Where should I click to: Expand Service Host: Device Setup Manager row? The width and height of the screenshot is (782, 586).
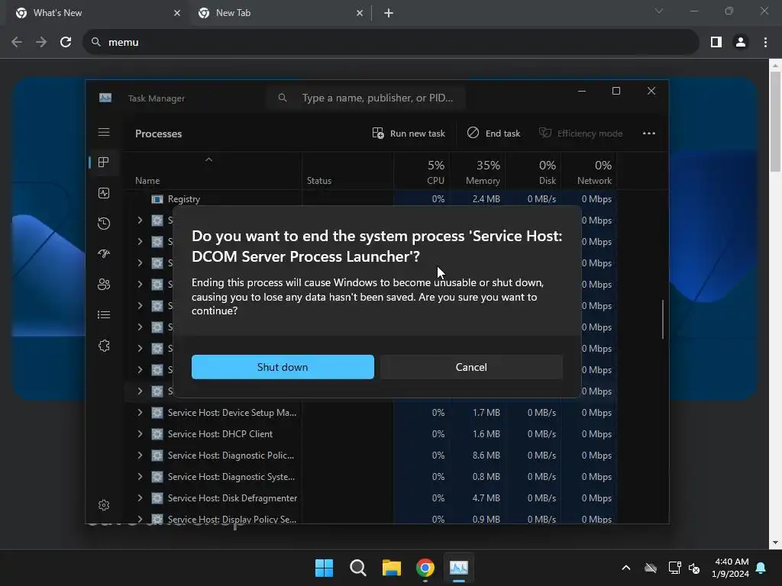[x=141, y=413]
